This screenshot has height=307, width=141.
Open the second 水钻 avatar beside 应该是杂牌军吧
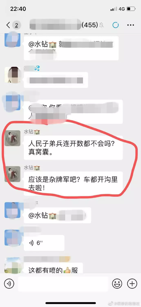click(13, 174)
